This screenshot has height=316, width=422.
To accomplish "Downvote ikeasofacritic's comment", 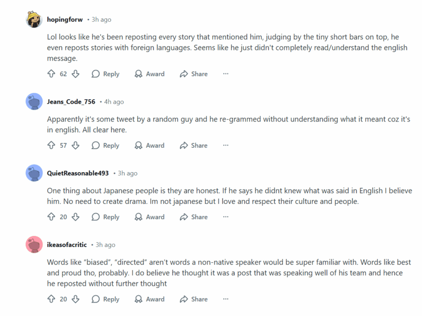I will coord(76,299).
